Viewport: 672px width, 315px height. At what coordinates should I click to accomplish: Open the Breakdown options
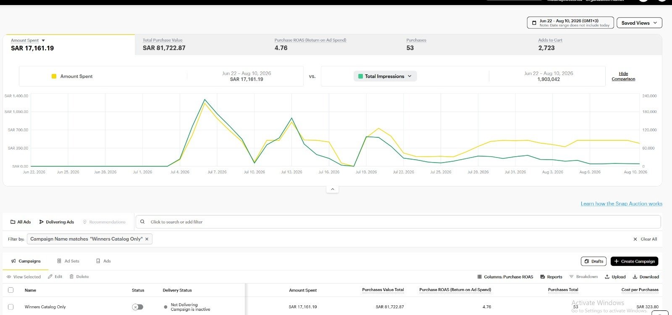pos(583,277)
